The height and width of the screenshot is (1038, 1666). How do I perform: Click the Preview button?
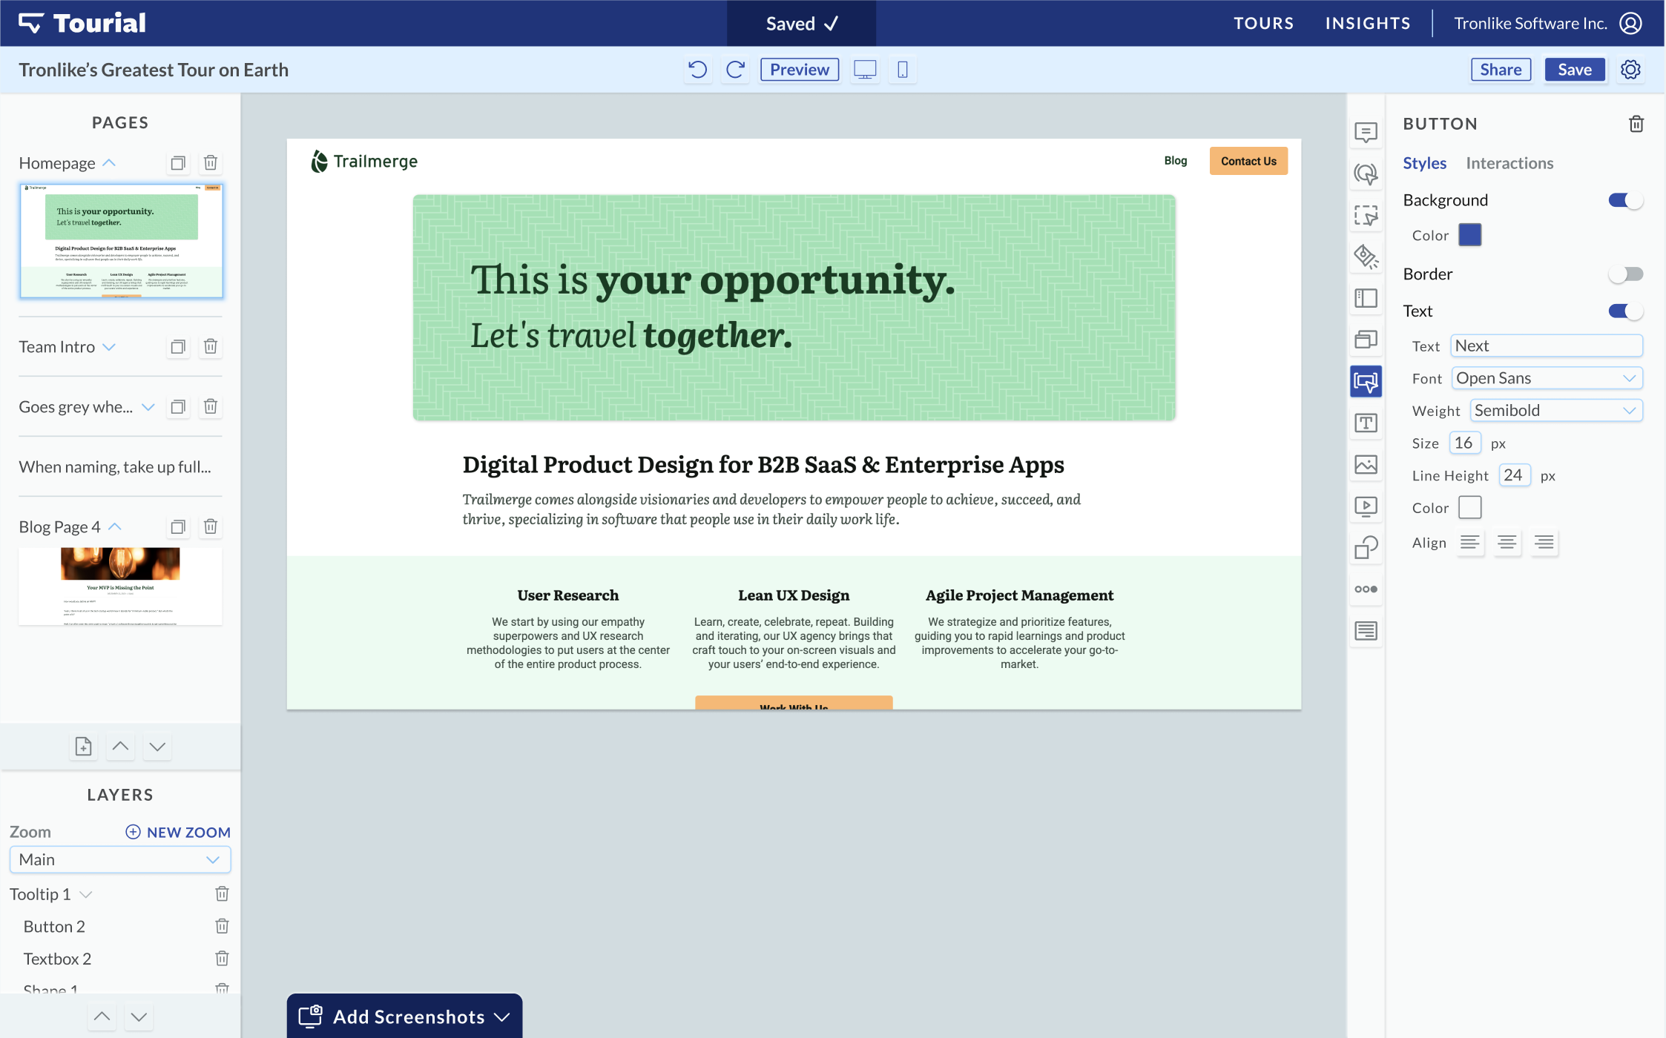(x=799, y=70)
